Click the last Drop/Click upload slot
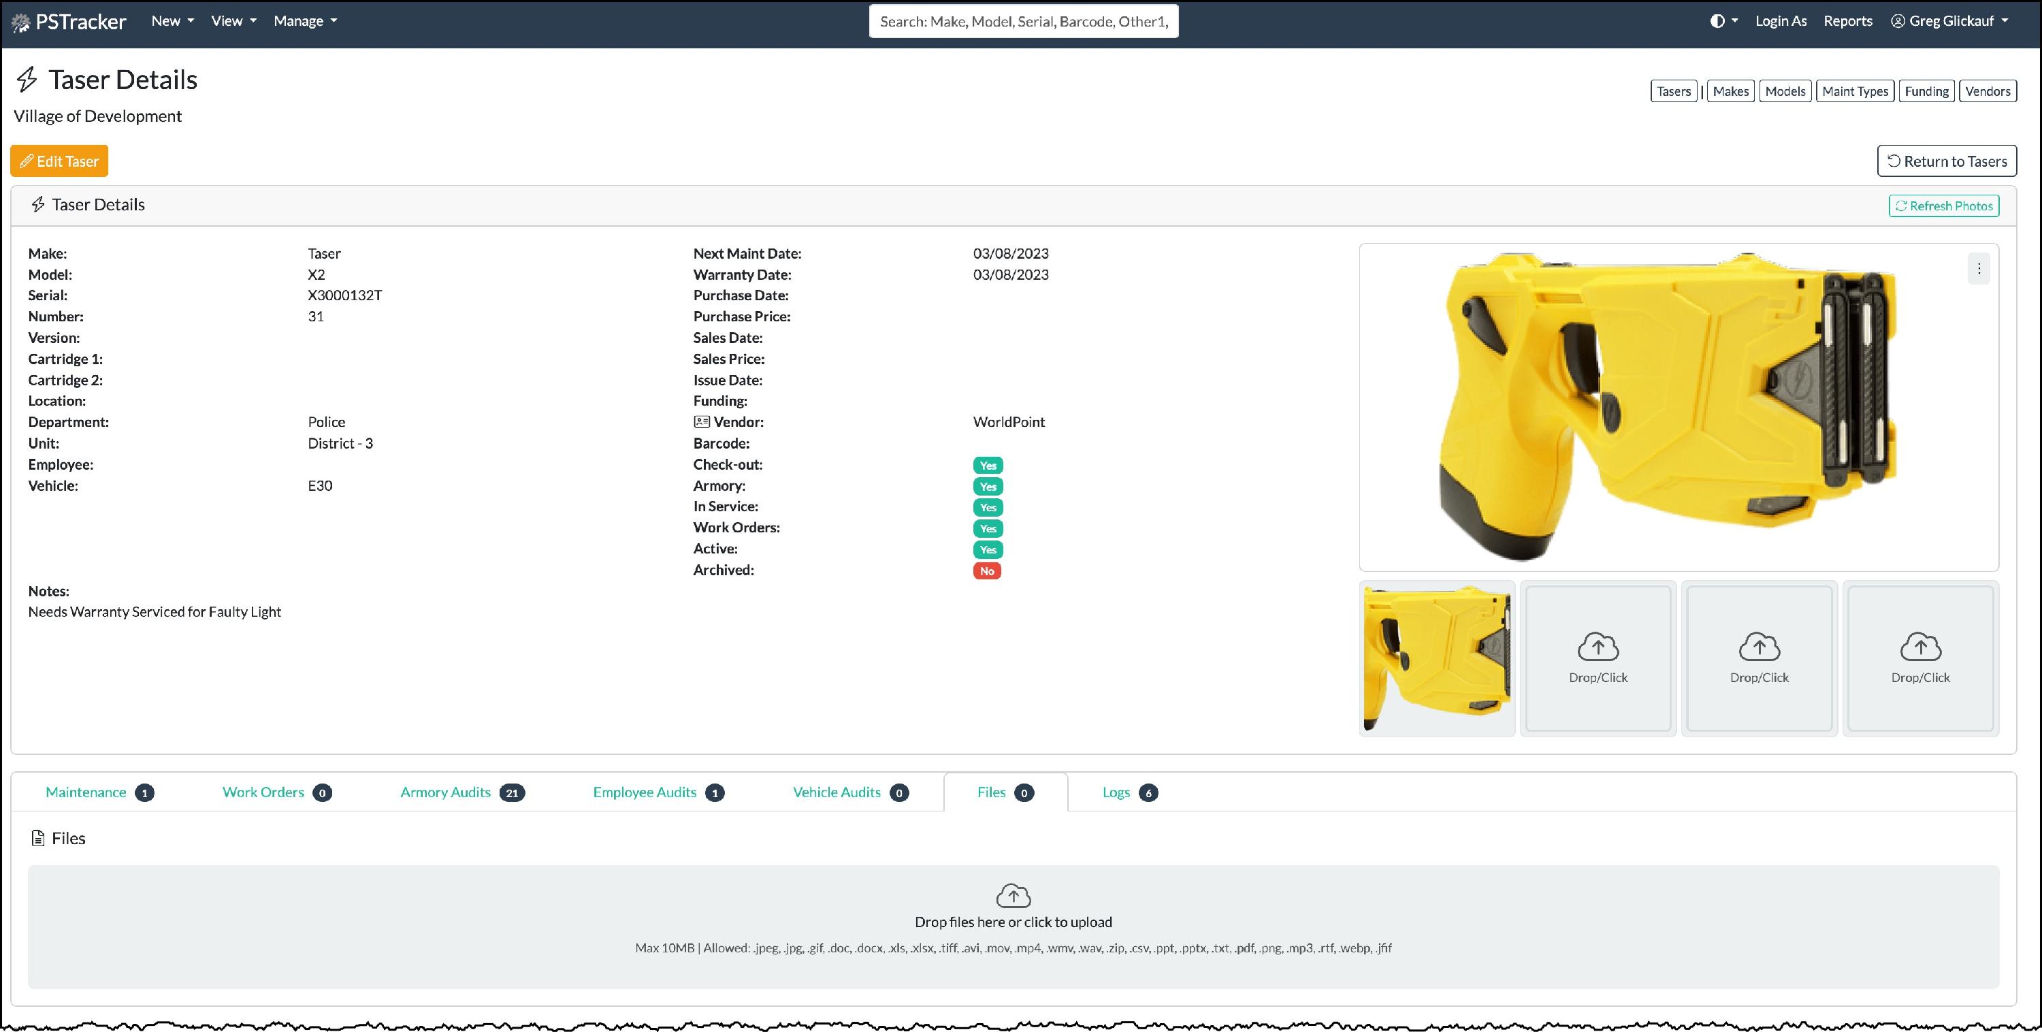 coord(1920,658)
